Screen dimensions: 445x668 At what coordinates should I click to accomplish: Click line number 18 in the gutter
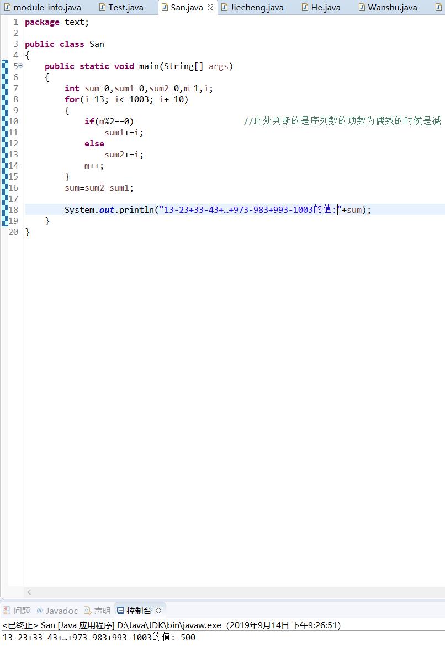[x=13, y=210]
